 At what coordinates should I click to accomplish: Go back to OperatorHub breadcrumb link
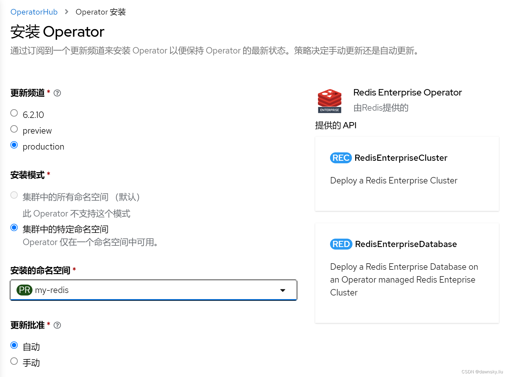pos(34,12)
